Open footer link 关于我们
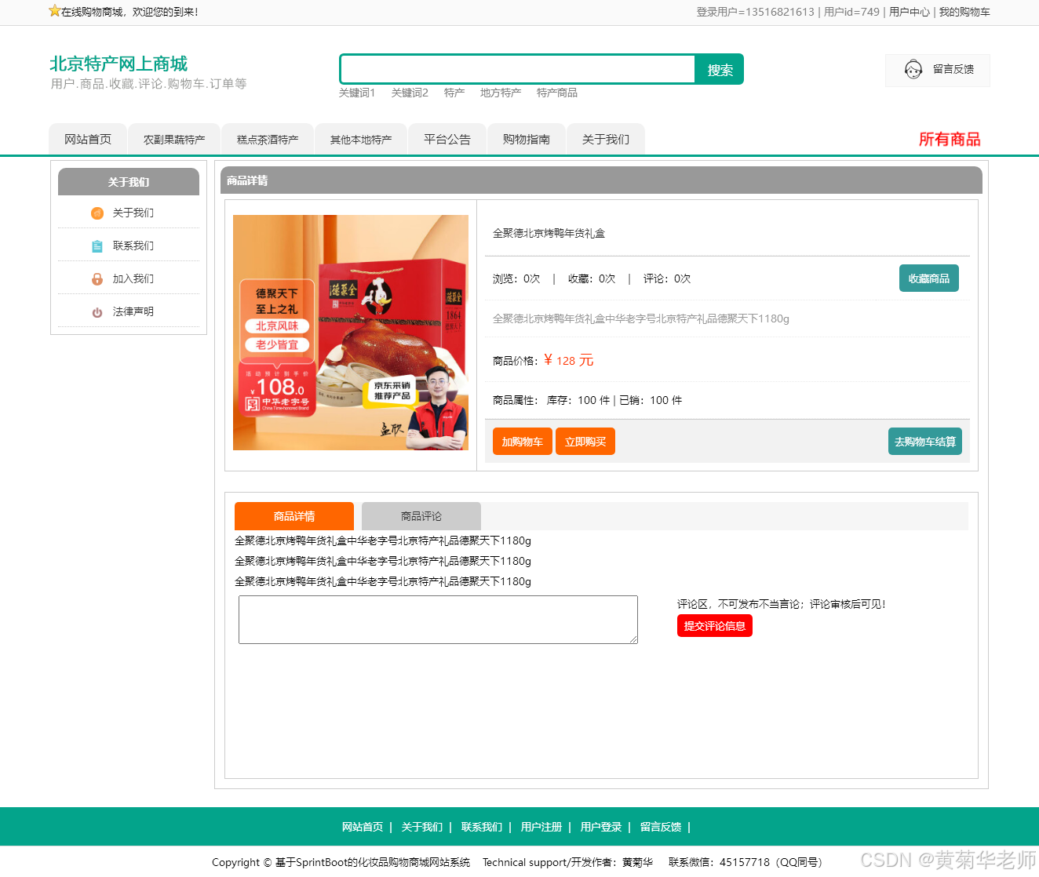This screenshot has width=1039, height=877. tap(422, 827)
